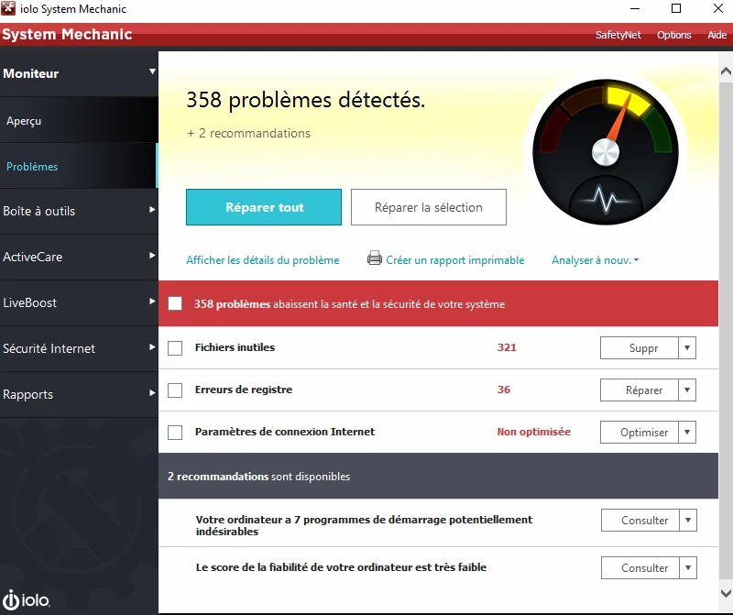Tick the Erreurs de registre checkbox
733x615 pixels.
(175, 390)
